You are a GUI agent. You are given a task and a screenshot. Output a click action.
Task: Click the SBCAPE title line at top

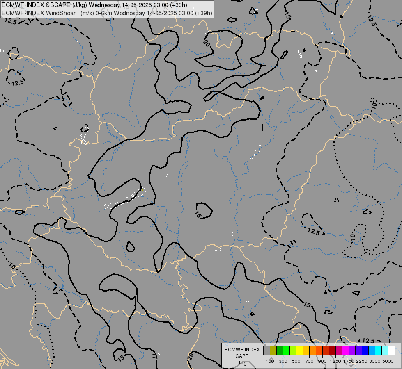click(x=94, y=5)
